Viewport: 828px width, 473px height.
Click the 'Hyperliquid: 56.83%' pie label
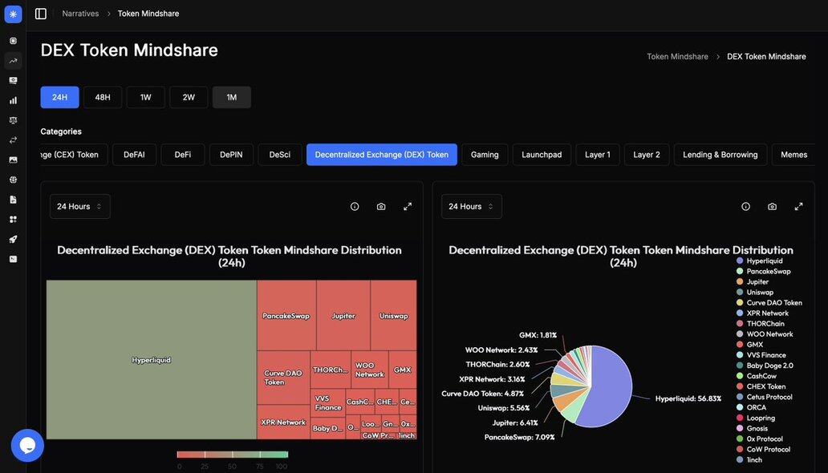click(x=688, y=398)
